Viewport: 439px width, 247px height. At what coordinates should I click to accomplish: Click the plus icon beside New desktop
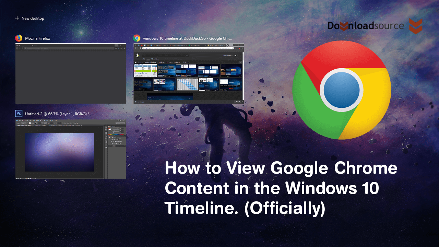point(17,18)
